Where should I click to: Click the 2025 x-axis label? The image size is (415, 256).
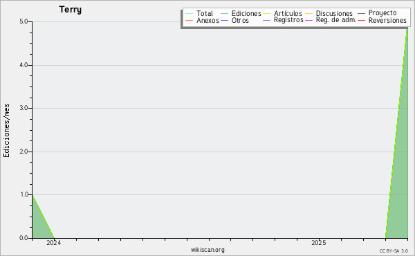coord(319,243)
